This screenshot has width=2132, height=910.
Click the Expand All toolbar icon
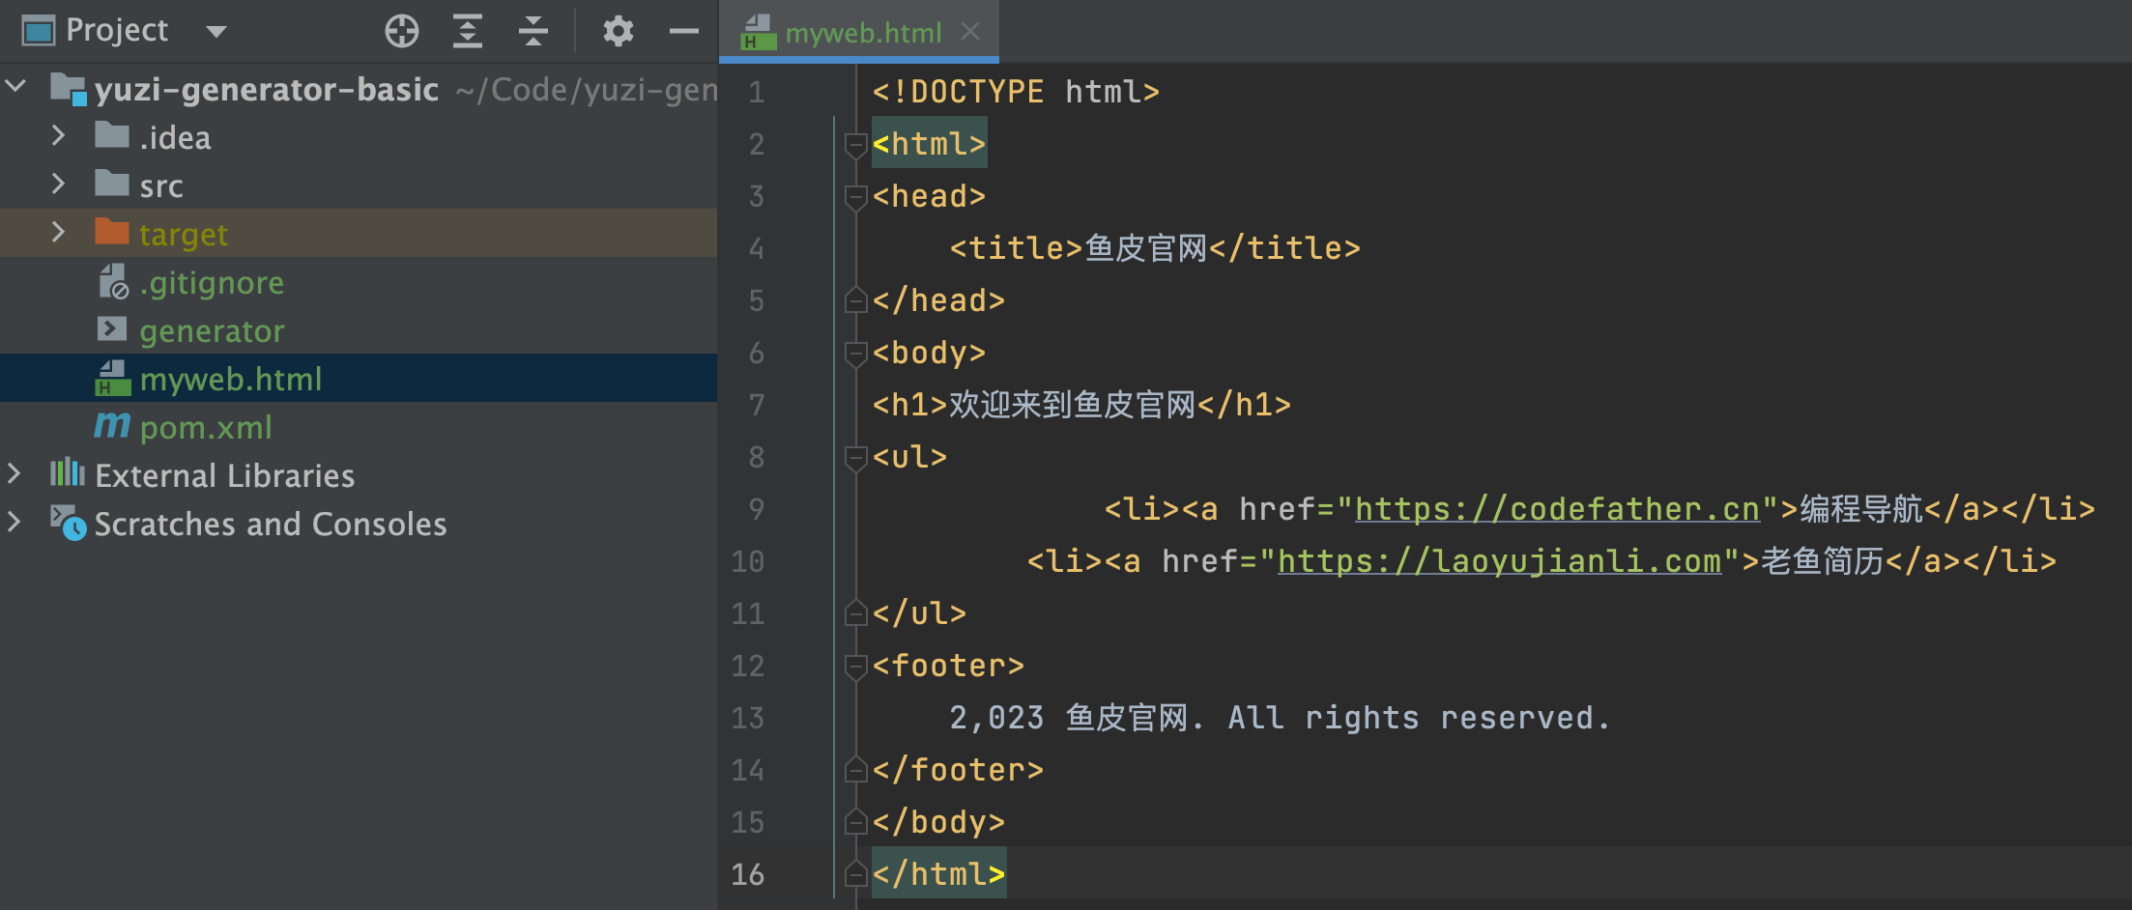point(468,31)
